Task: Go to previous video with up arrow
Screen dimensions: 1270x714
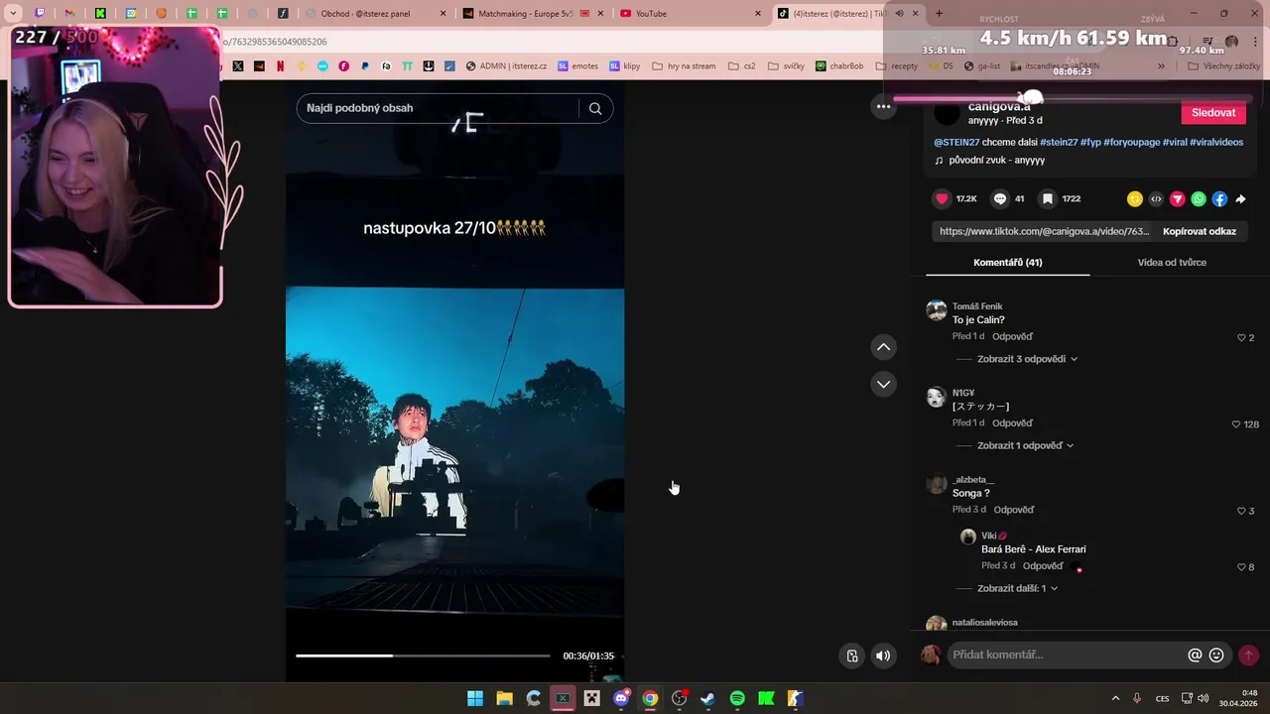Action: [883, 347]
